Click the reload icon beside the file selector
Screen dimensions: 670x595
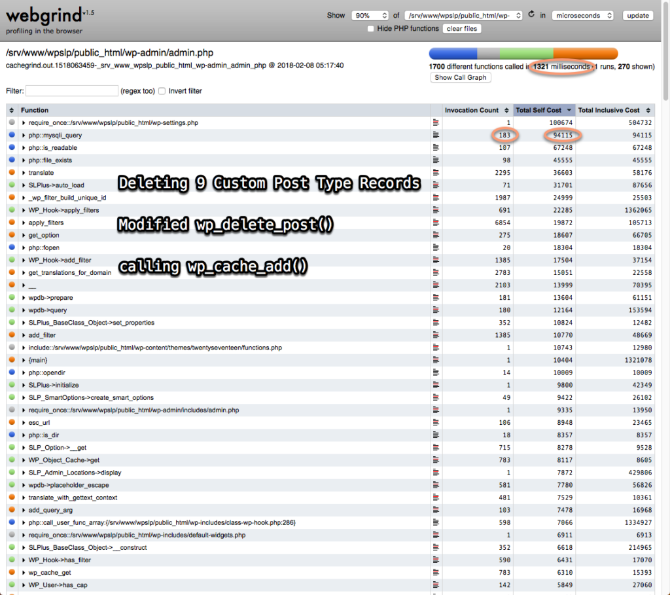click(531, 15)
